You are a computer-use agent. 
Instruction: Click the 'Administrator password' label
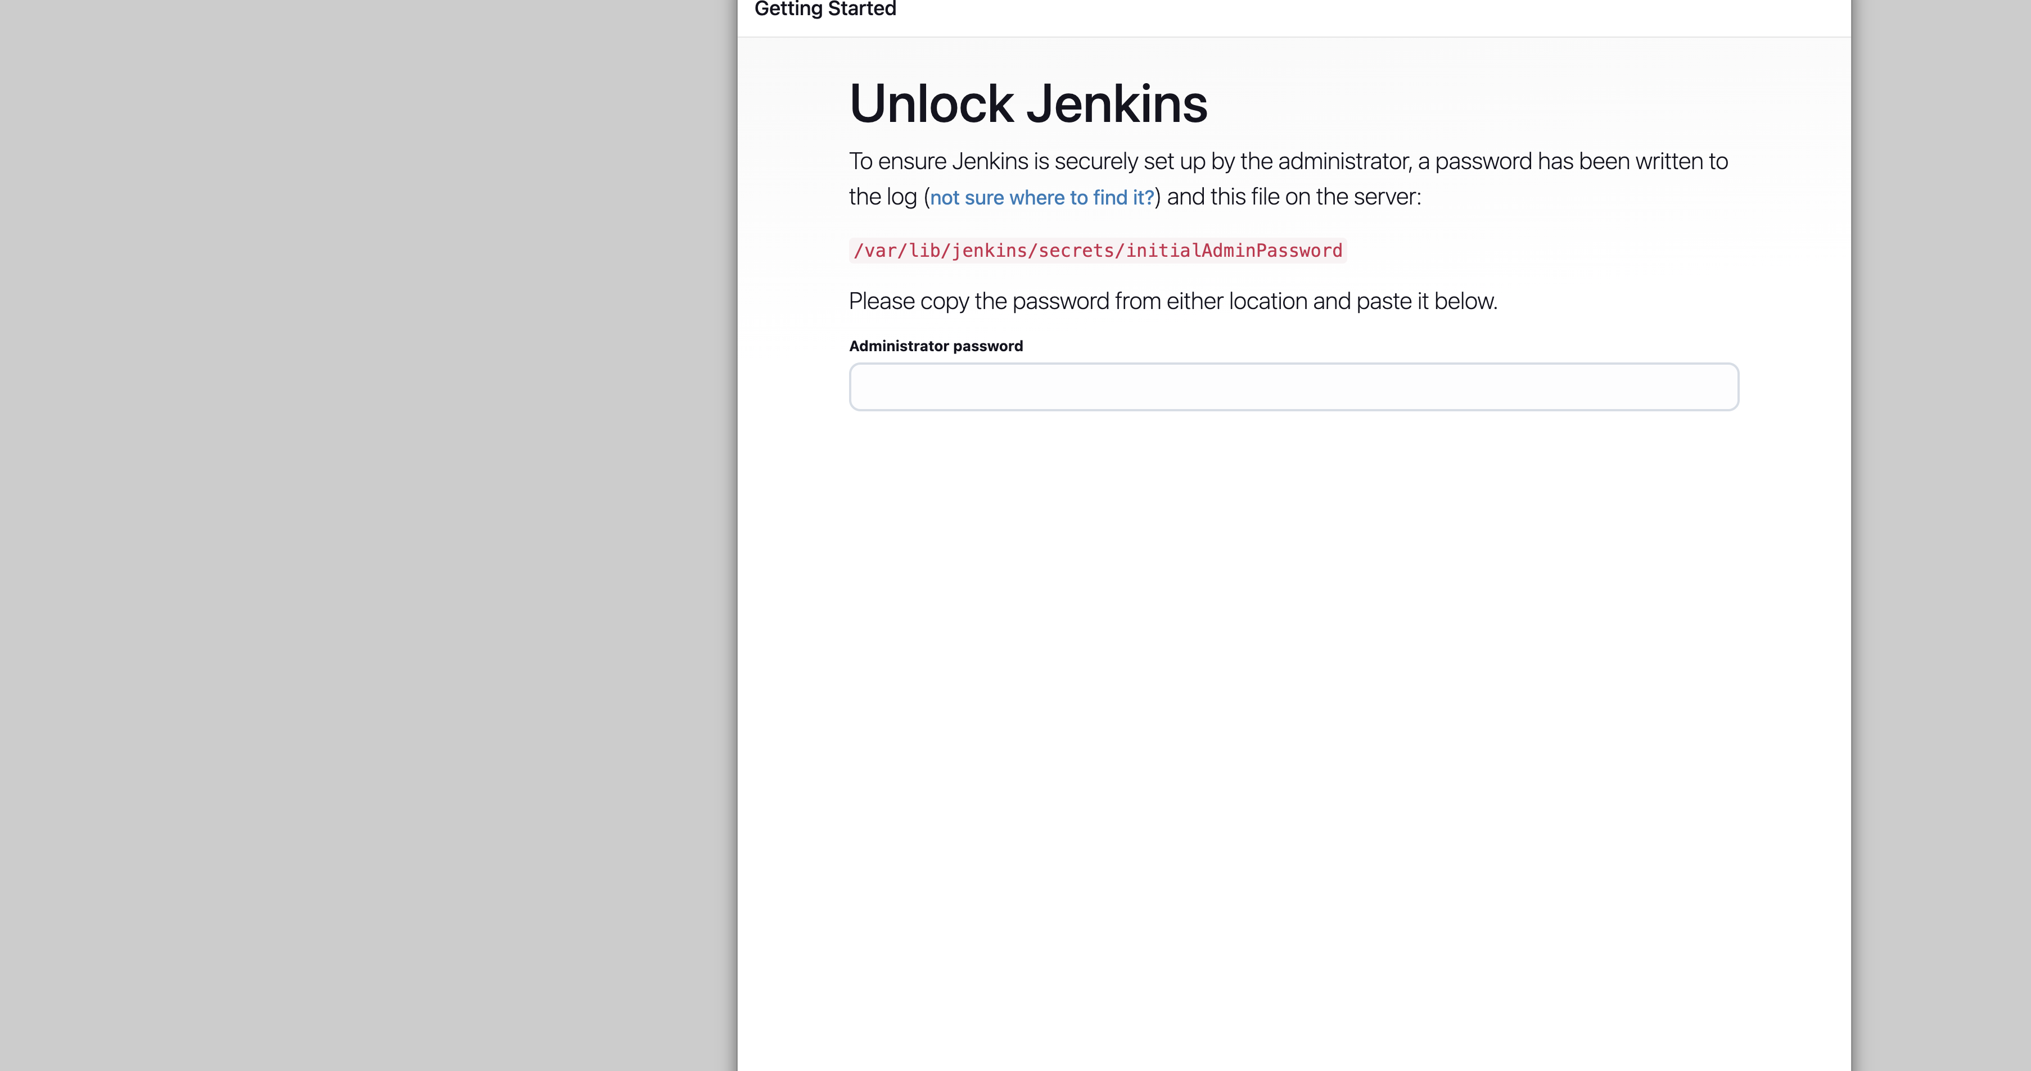[x=936, y=346]
